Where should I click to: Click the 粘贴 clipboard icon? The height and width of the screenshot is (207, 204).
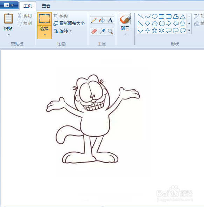click(x=8, y=19)
